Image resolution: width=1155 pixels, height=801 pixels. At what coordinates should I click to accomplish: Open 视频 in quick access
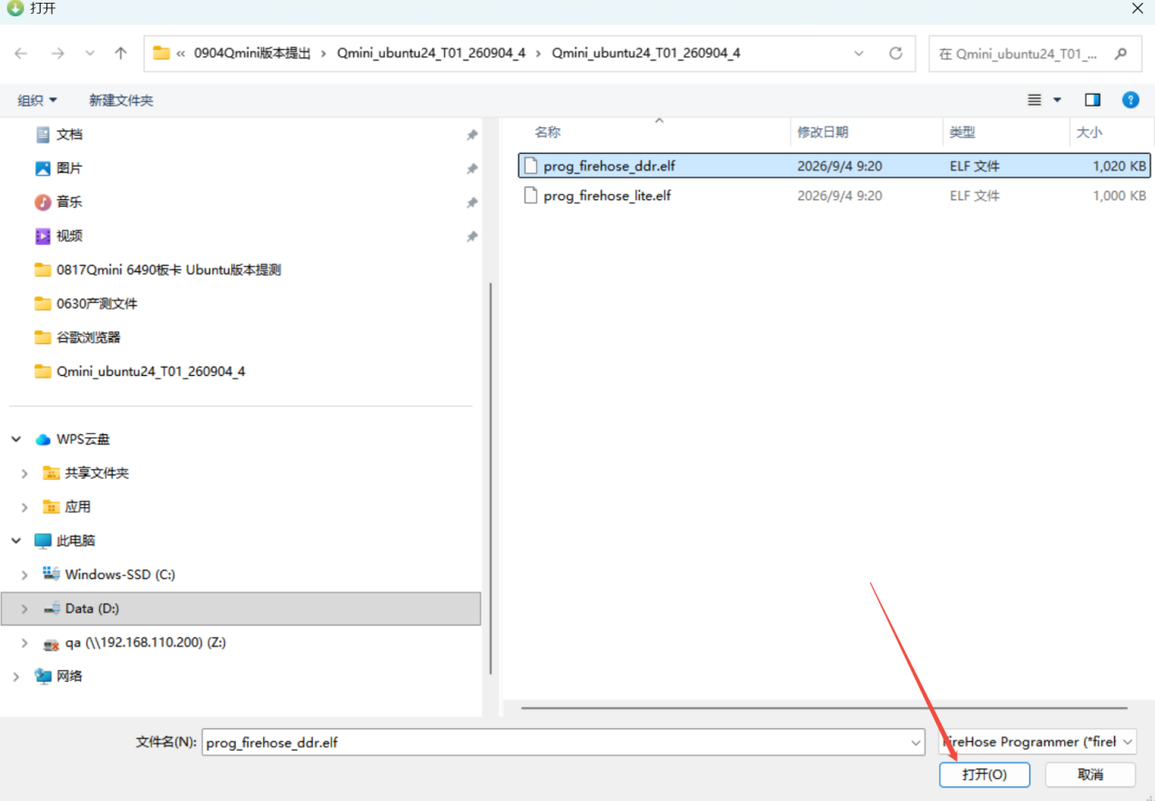tap(69, 236)
